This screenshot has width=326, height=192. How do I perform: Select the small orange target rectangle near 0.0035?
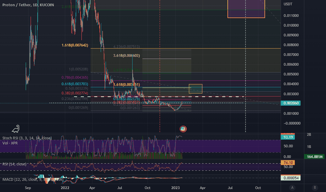coord(196,89)
